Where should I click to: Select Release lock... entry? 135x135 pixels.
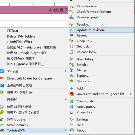[101, 52]
